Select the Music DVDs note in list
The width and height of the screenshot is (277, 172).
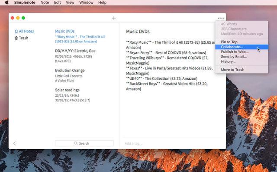[65, 31]
